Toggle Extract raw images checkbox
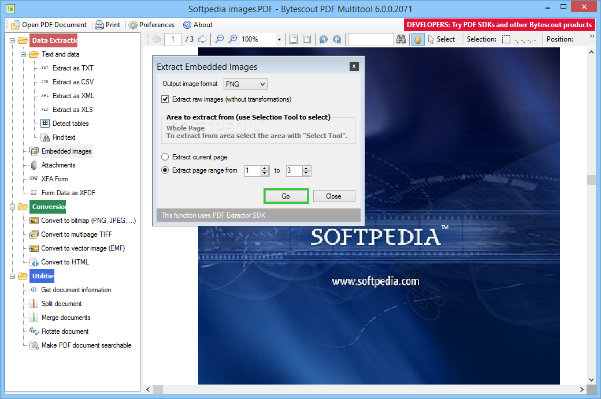The image size is (601, 399). (165, 99)
